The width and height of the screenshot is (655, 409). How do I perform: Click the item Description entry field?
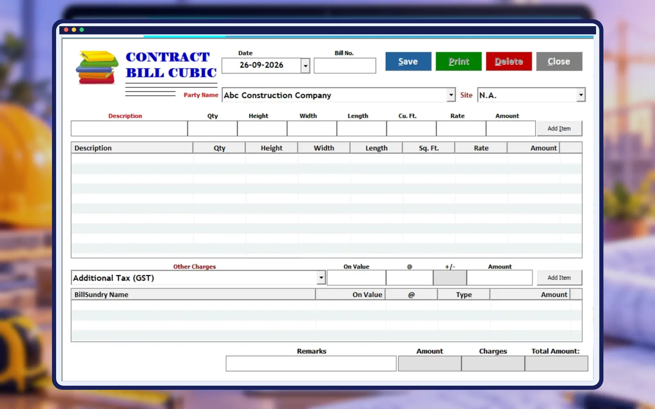[x=129, y=128]
